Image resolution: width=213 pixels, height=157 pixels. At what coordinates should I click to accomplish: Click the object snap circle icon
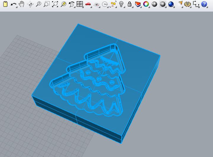[105, 4]
